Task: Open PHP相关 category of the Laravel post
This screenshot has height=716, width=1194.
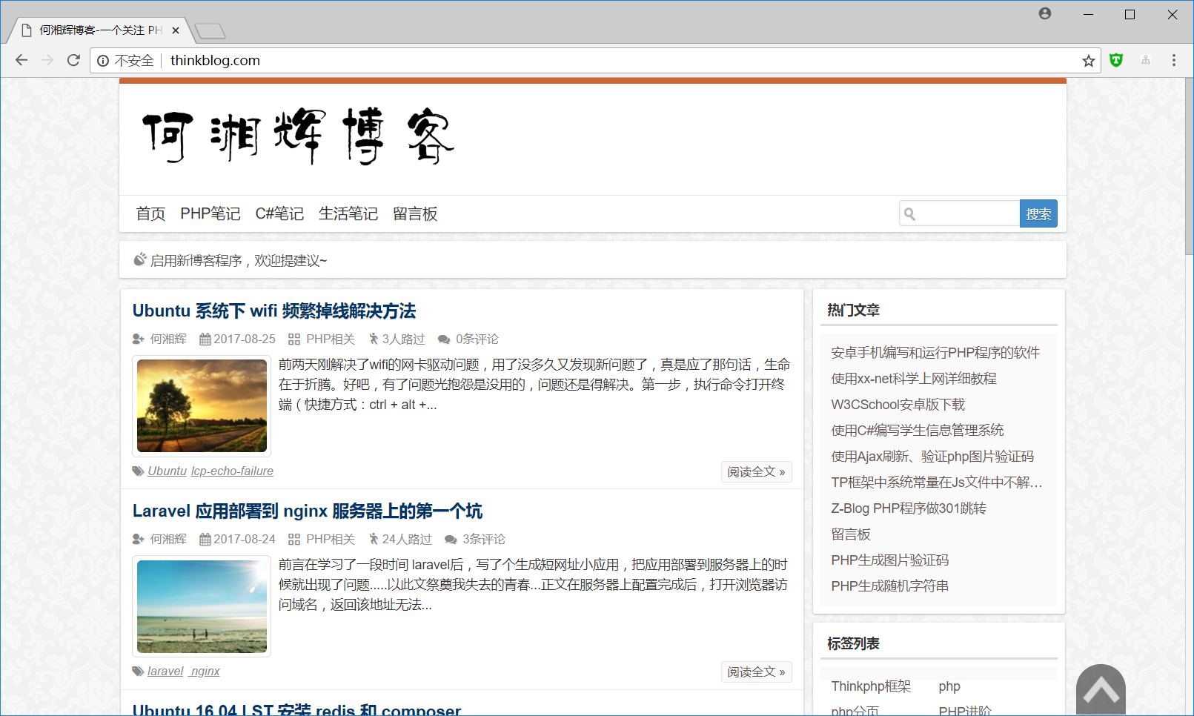Action: [x=331, y=539]
